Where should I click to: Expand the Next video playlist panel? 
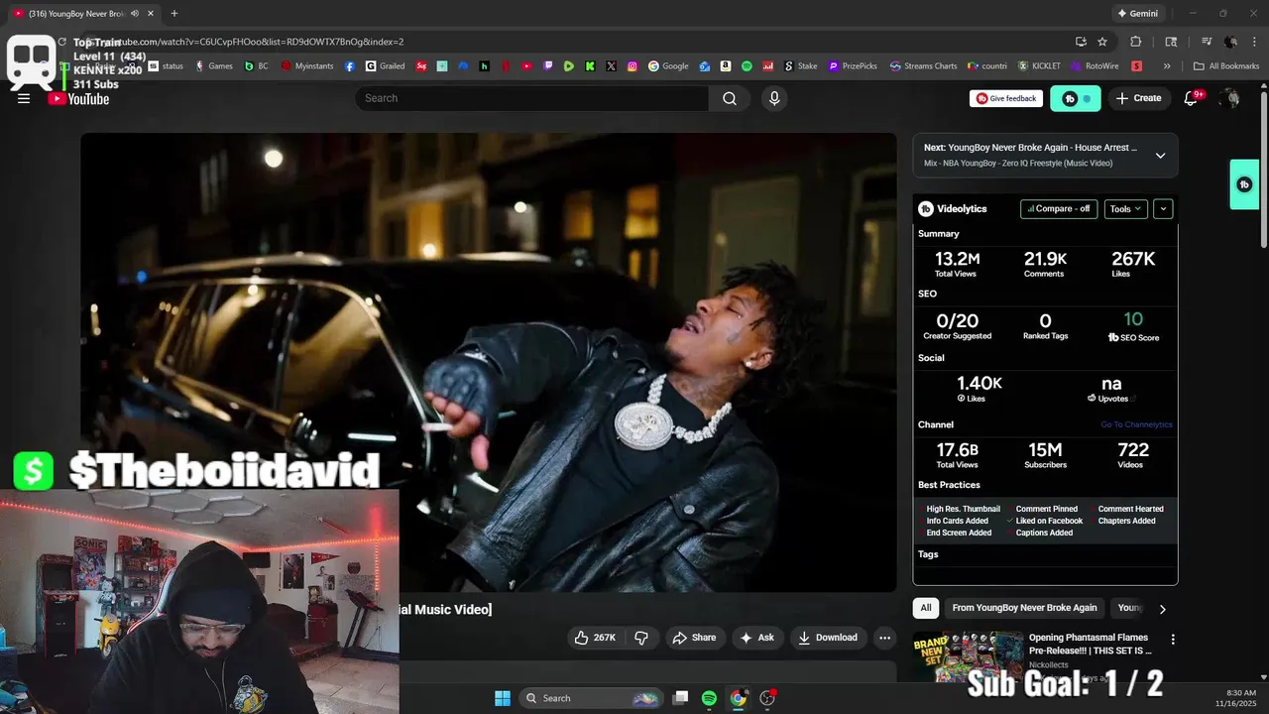coord(1160,156)
